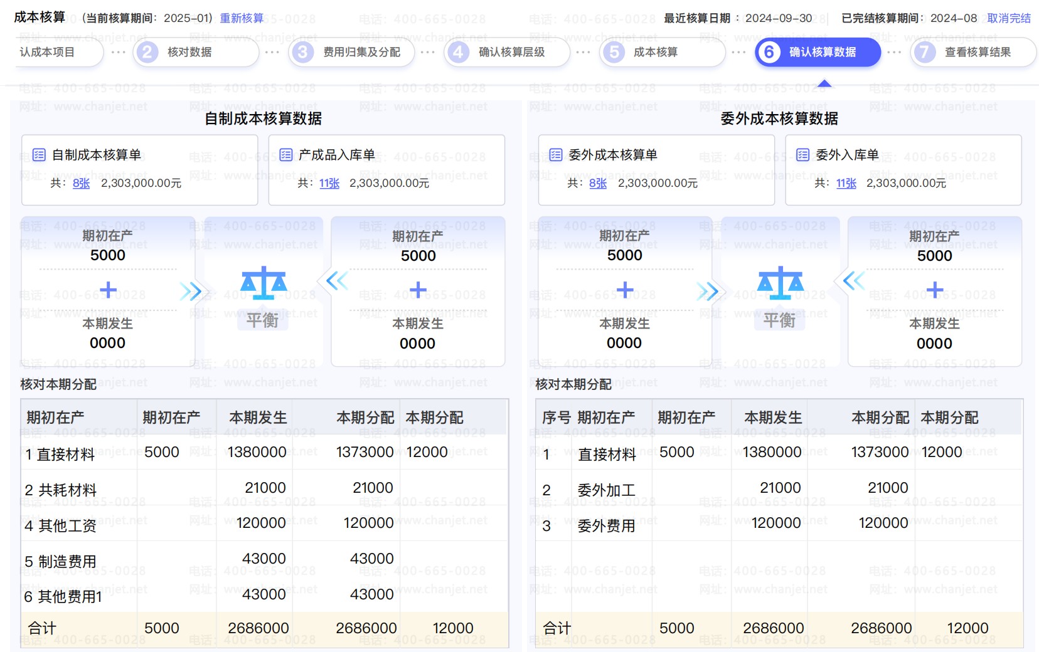Click step number 3 circle icon
Screen dimensions: 1039x652
point(302,52)
